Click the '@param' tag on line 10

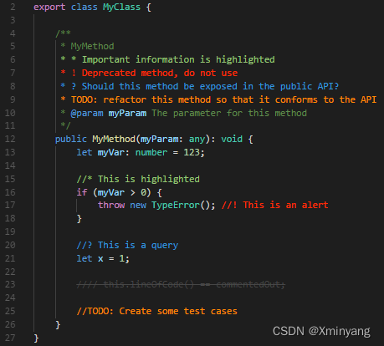pos(87,113)
